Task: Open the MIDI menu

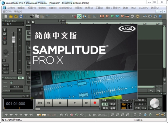Action: [x=133, y=8]
